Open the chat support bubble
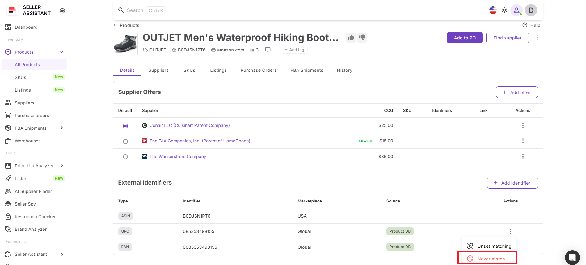 pos(572,257)
